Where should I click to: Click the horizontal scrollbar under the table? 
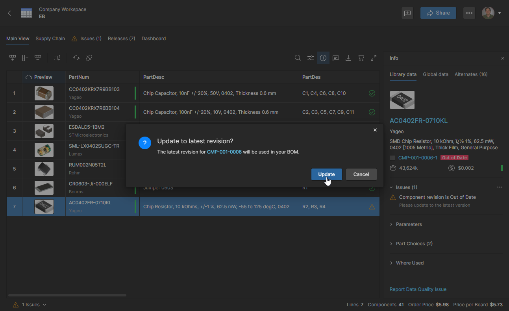(x=67, y=295)
